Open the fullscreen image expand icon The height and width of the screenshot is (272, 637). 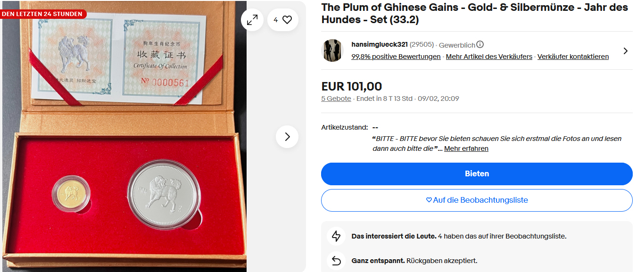(252, 20)
